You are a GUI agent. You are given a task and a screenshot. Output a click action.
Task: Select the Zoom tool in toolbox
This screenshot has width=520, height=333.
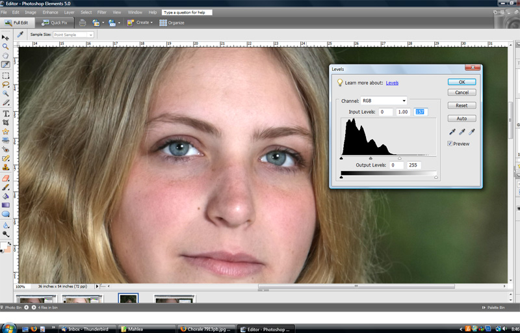click(x=5, y=46)
